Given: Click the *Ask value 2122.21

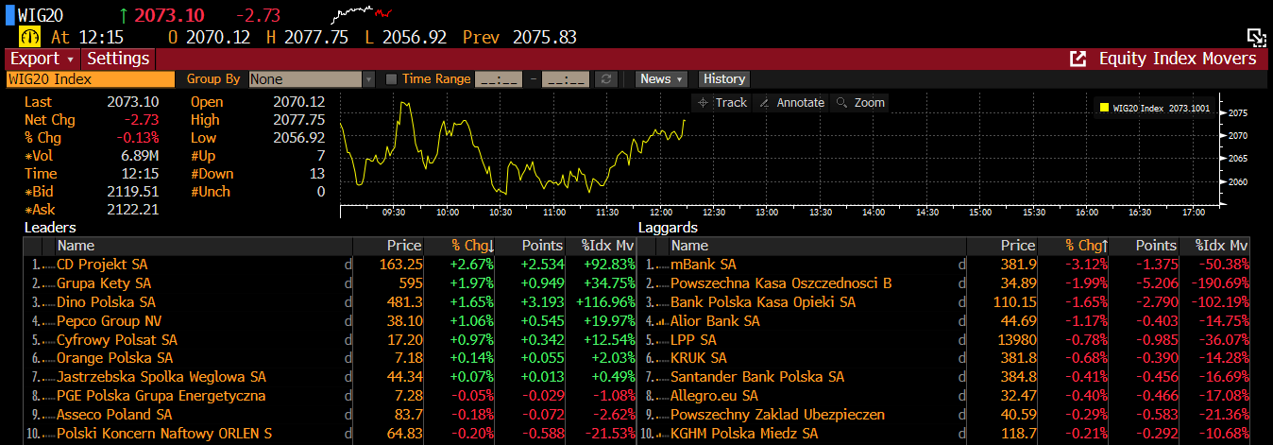Looking at the screenshot, I should [133, 210].
